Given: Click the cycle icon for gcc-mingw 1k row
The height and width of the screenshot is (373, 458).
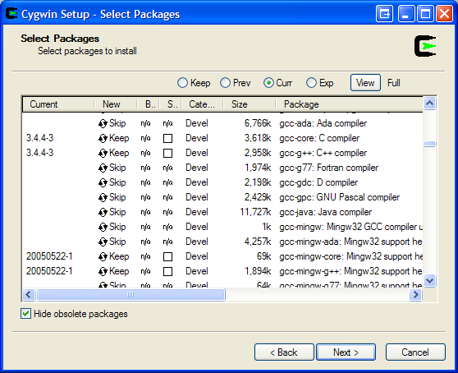Looking at the screenshot, I should [x=103, y=227].
